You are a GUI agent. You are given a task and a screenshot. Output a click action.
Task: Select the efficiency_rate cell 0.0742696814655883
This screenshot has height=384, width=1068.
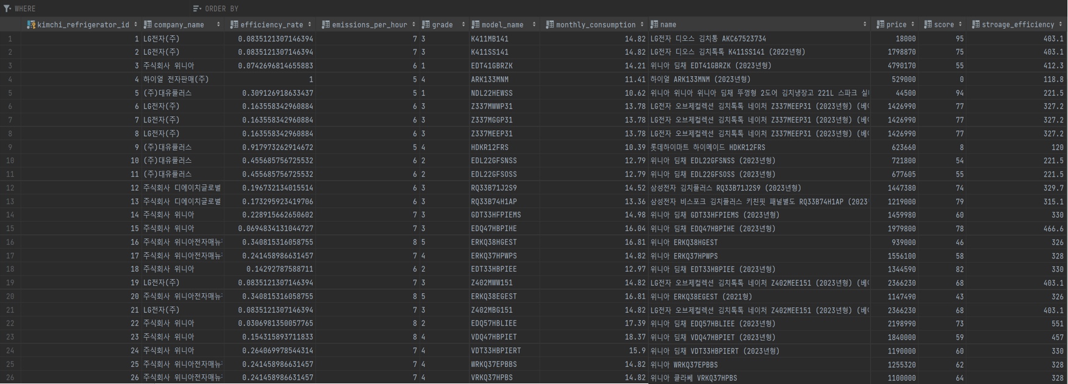269,66
